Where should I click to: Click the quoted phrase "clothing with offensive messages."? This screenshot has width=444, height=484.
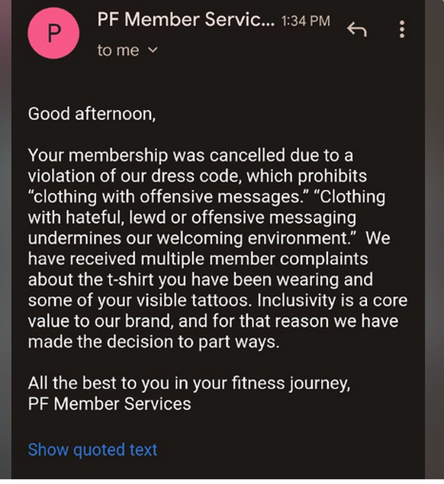pos(169,197)
